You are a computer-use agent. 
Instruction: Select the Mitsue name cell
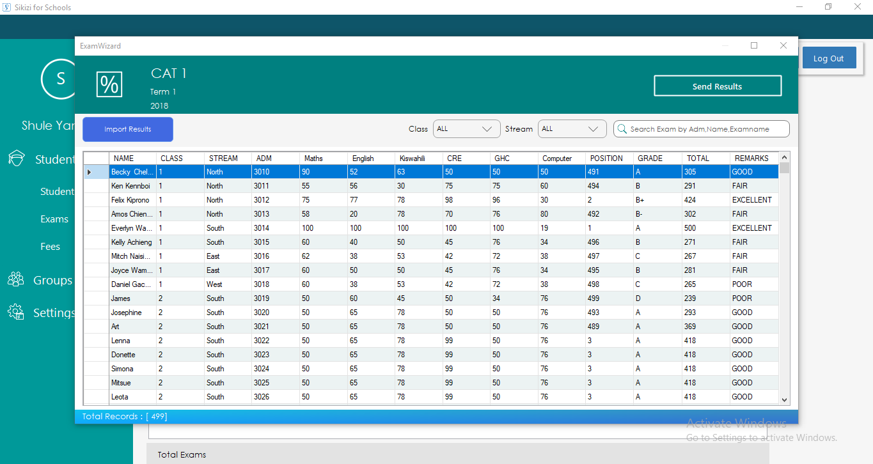click(x=132, y=383)
